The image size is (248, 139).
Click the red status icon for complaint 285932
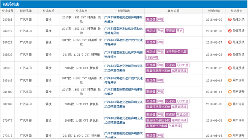pyautogui.click(x=230, y=55)
